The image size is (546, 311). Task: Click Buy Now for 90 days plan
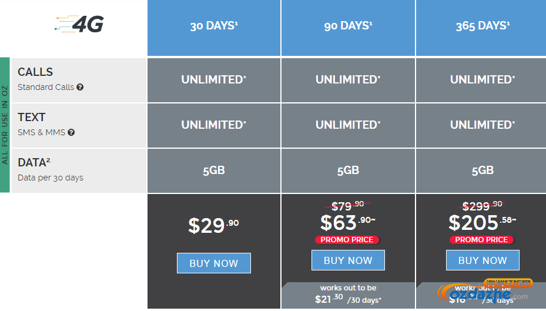click(x=348, y=260)
